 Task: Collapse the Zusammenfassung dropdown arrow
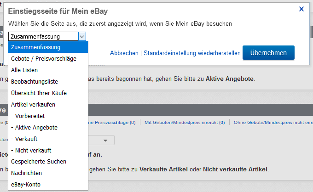[82, 36]
